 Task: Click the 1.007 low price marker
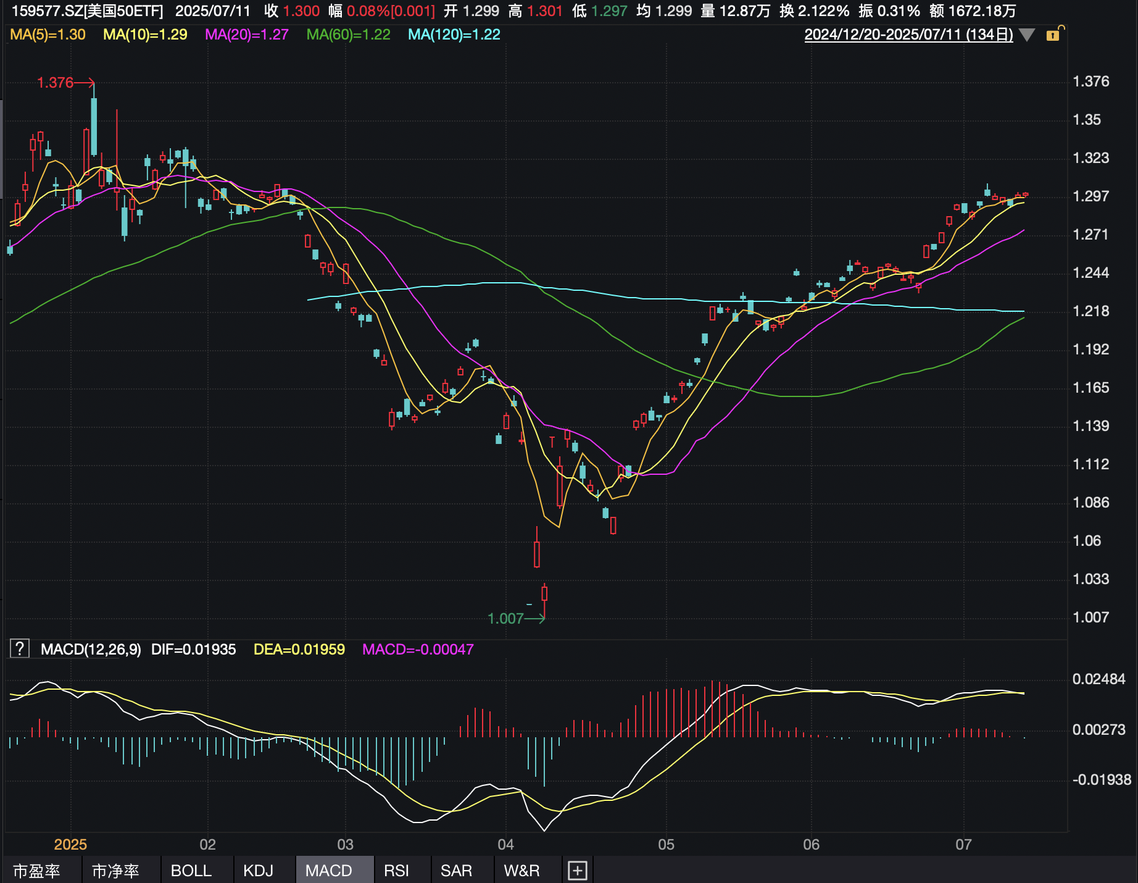pos(505,619)
